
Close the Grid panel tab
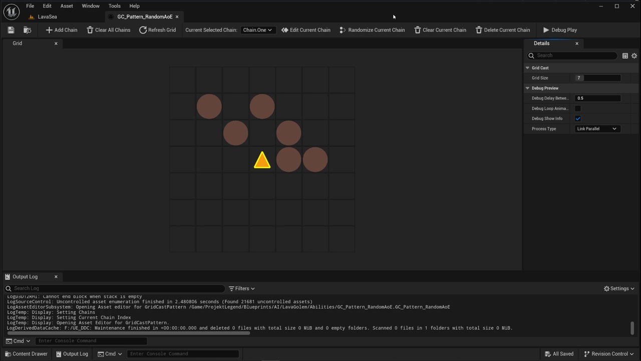click(56, 44)
